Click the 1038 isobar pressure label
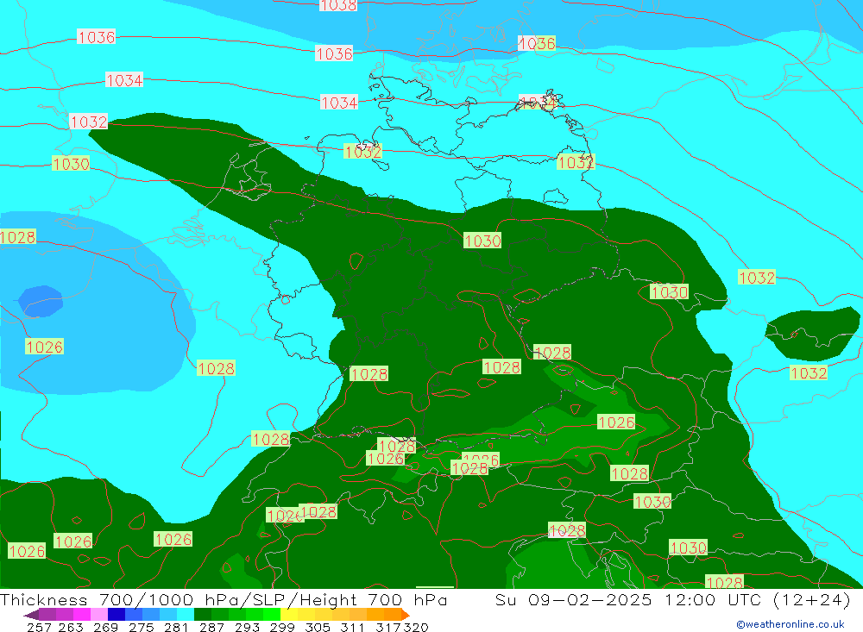The height and width of the screenshot is (632, 863). pos(338,5)
